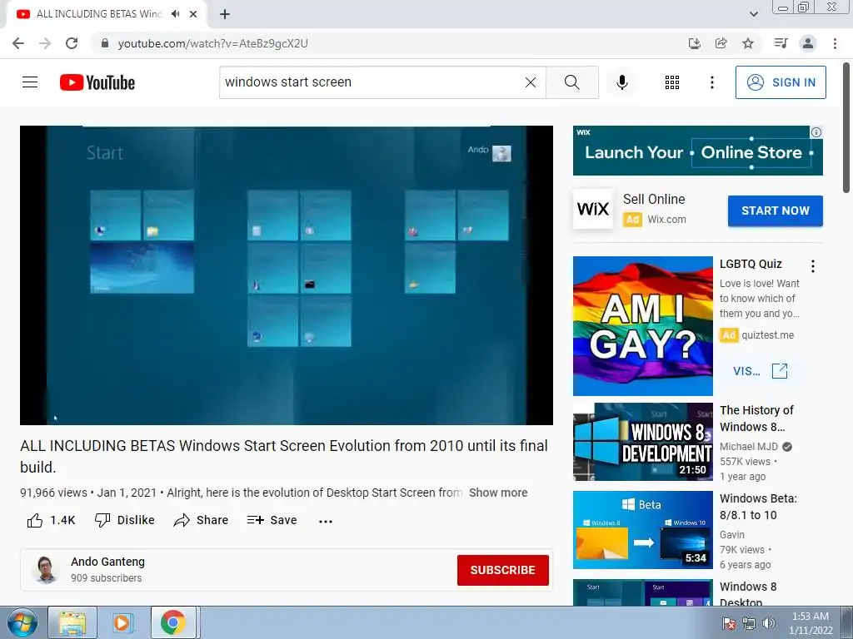Select Chrome in the taskbar
The height and width of the screenshot is (639, 853).
tap(173, 622)
